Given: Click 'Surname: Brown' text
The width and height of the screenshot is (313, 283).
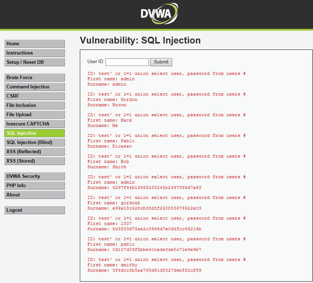Looking at the screenshot, I should pos(107,105).
